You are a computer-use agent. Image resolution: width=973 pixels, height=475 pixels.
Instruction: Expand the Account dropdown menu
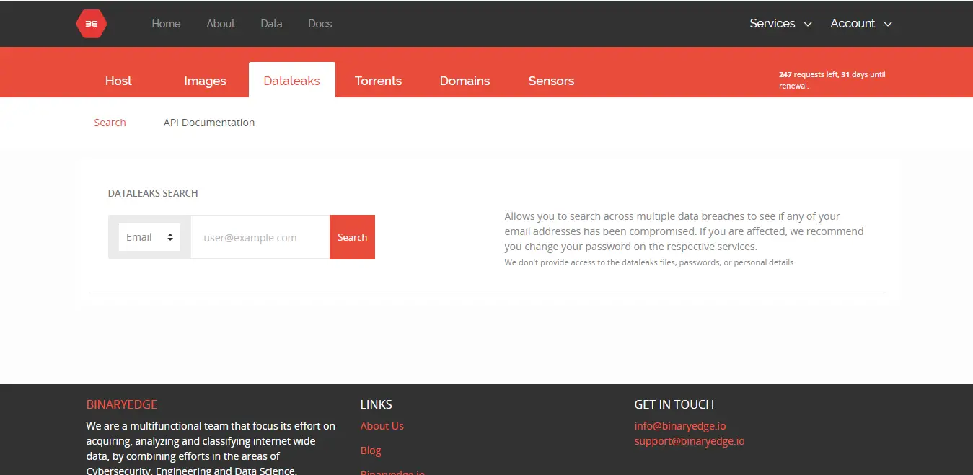(x=861, y=24)
